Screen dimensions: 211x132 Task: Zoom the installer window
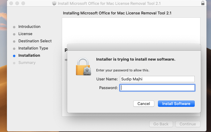click(23, 4)
